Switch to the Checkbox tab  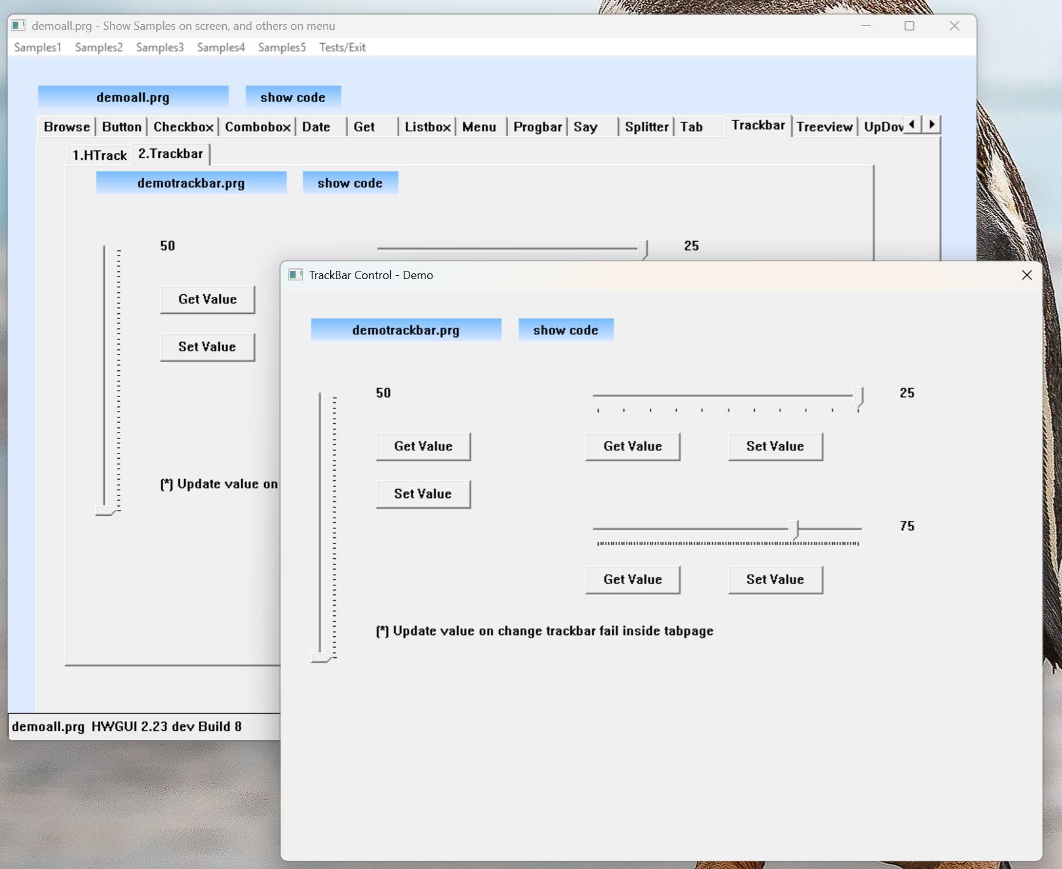(x=183, y=127)
